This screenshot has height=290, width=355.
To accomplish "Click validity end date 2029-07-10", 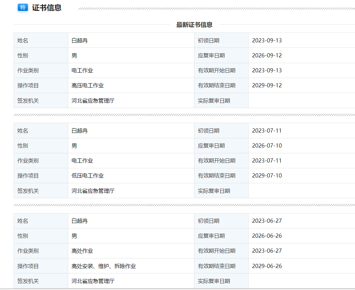I will coord(267,176).
